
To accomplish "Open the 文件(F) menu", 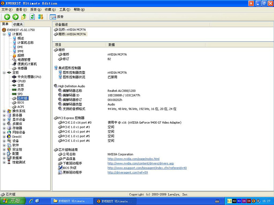I will 7,10.
